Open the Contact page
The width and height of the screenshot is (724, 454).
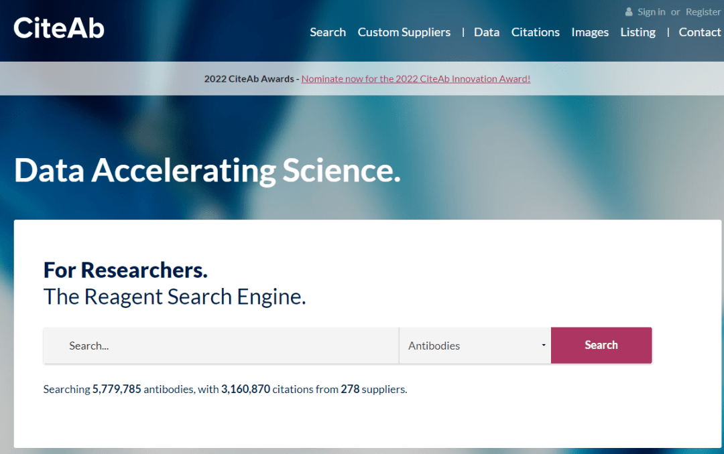(x=699, y=32)
